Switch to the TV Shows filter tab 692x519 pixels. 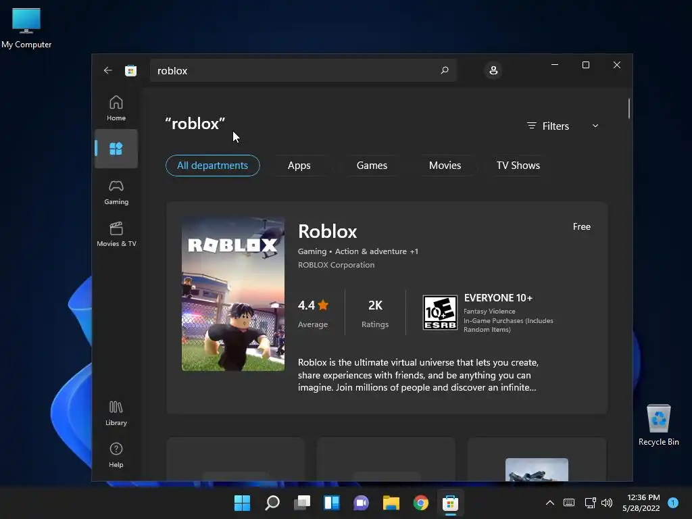coord(518,166)
